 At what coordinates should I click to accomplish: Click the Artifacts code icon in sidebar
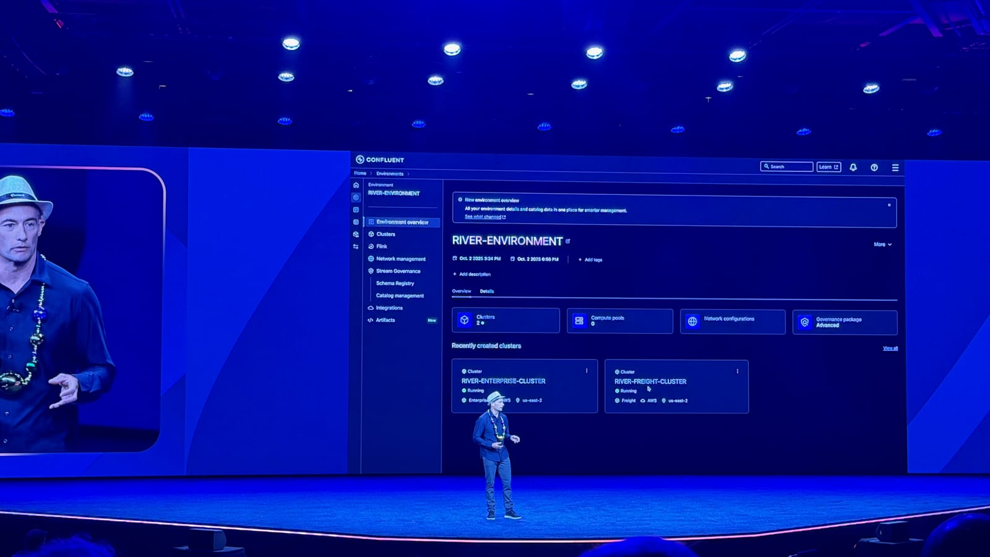coord(371,320)
